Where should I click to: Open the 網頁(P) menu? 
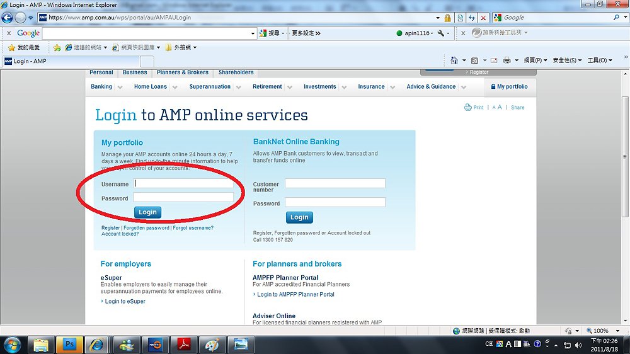535,60
